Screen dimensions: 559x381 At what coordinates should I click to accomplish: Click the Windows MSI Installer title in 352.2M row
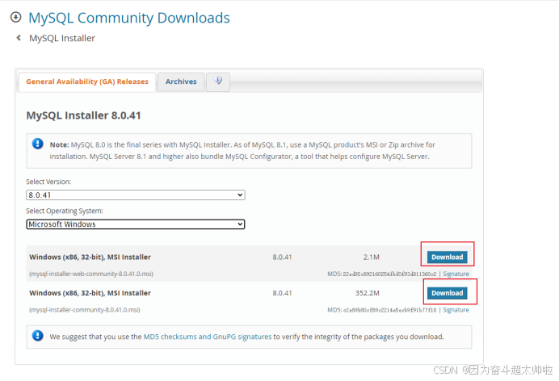coord(90,293)
